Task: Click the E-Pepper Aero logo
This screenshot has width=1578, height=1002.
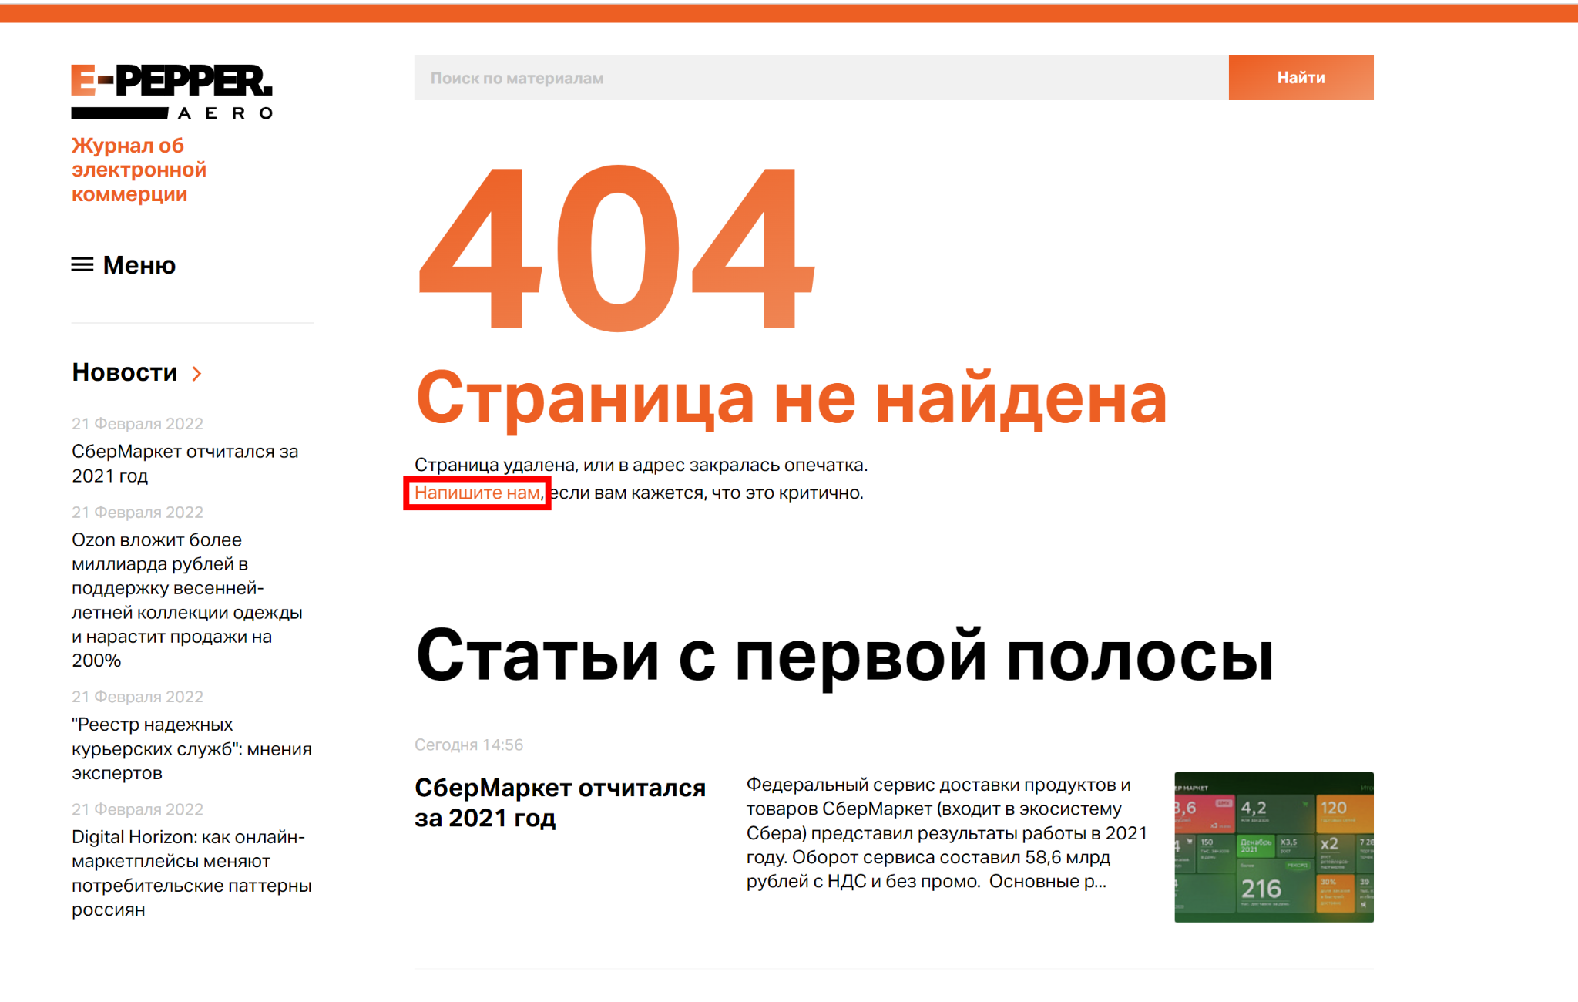Action: click(172, 91)
